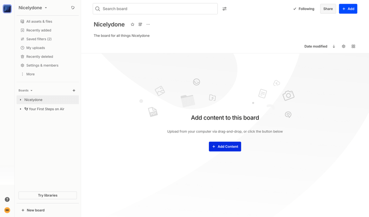This screenshot has height=217, width=369.
Task: Switch to grid view layout icon
Action: tap(353, 47)
